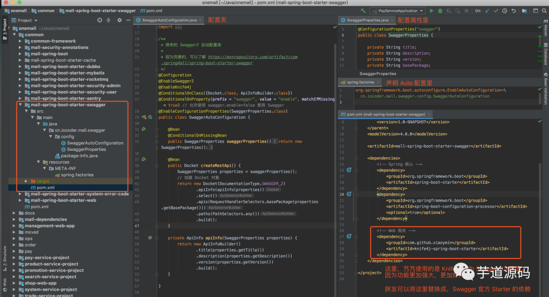
Task: Click gutter @ icon on line 49
Action: [x=150, y=238]
